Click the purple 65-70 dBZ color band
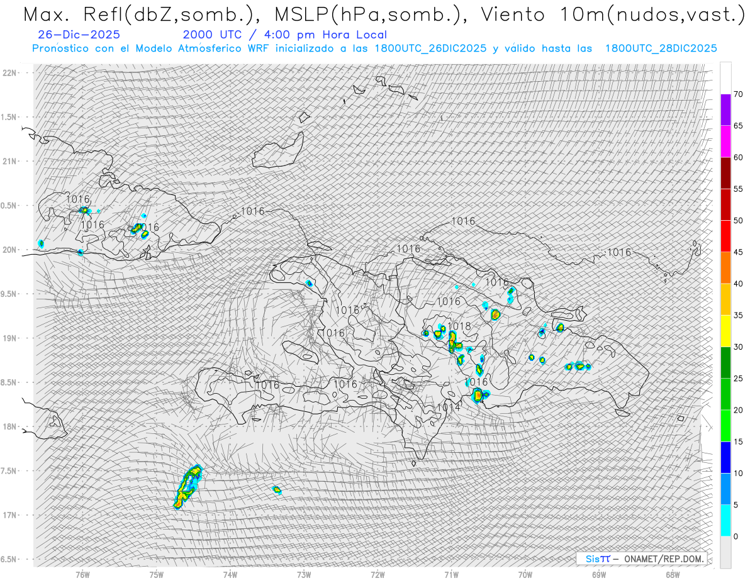 pos(725,110)
